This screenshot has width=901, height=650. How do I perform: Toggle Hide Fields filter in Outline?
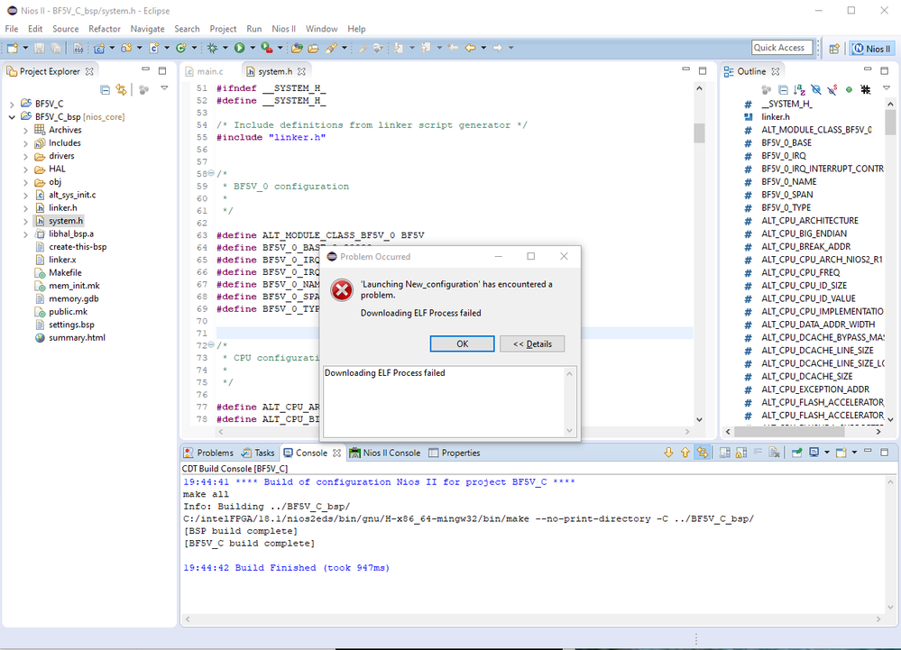(x=816, y=90)
